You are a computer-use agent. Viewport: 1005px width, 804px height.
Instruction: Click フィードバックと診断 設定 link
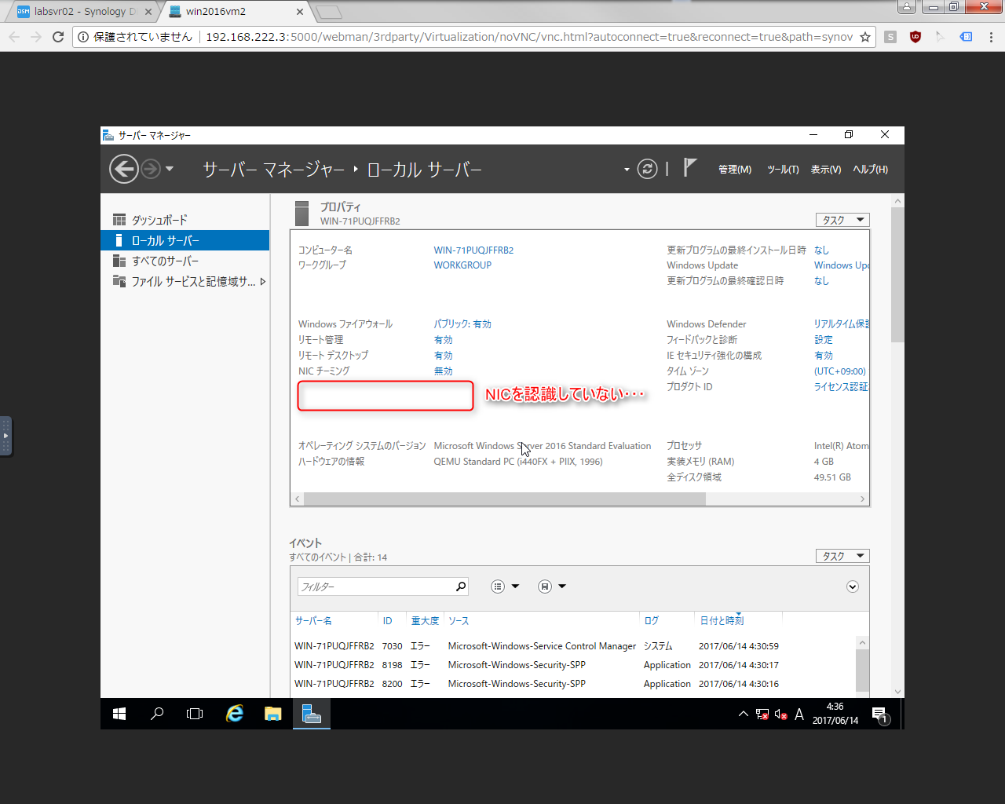coord(823,339)
